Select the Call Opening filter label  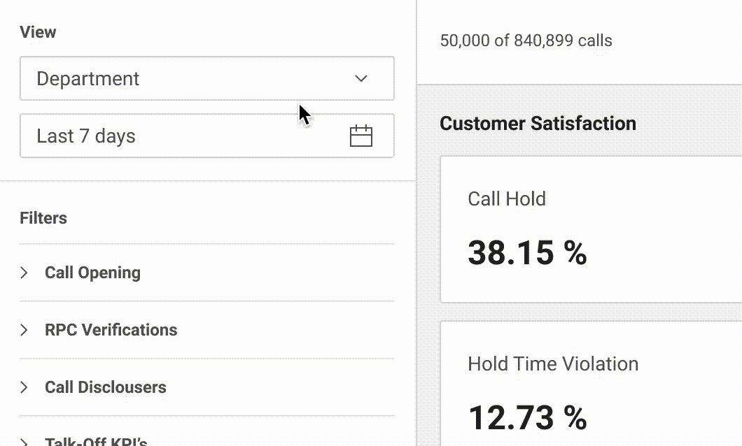point(92,273)
